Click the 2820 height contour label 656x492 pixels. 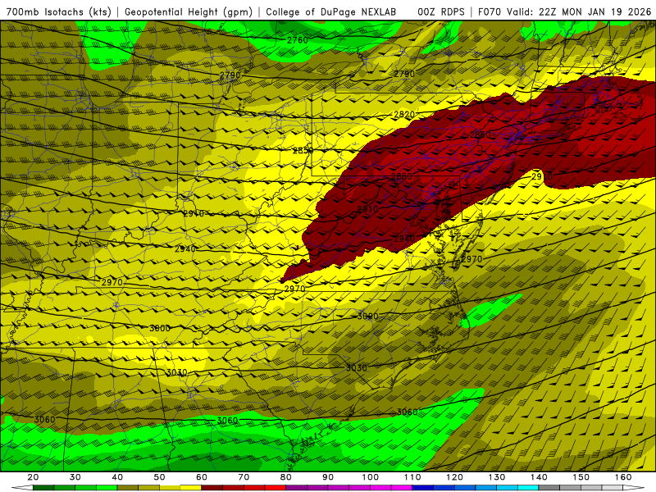point(404,114)
